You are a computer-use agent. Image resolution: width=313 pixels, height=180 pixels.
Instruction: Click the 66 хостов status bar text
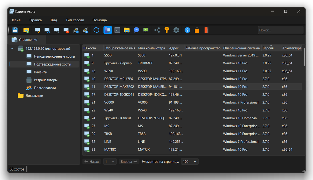17,169
